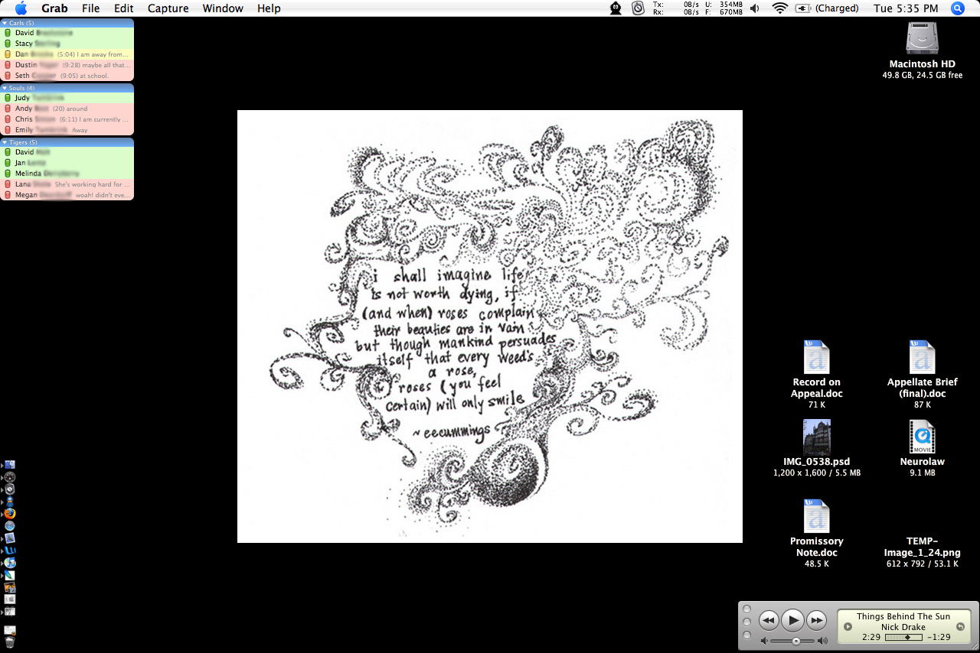Select Judy in the Souls group
The image size is (980, 653).
[x=67, y=98]
